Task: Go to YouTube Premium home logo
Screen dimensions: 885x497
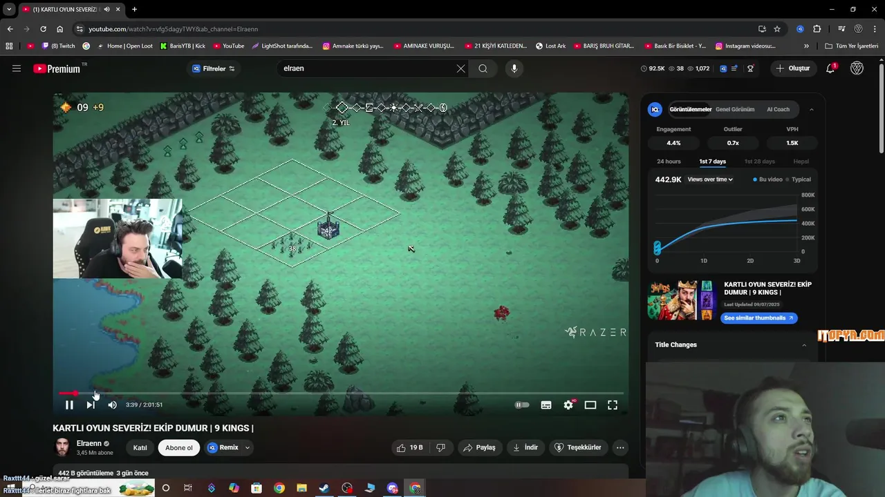Action: (57, 68)
